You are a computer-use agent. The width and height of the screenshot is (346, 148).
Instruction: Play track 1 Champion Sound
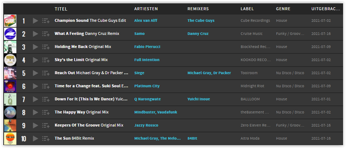tap(35, 21)
